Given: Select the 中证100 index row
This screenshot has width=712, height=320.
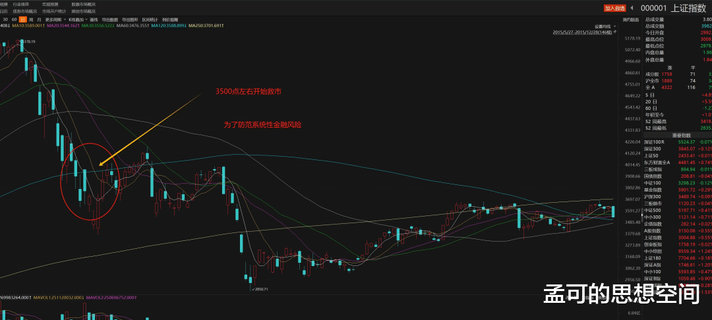Looking at the screenshot, I should click(x=678, y=182).
